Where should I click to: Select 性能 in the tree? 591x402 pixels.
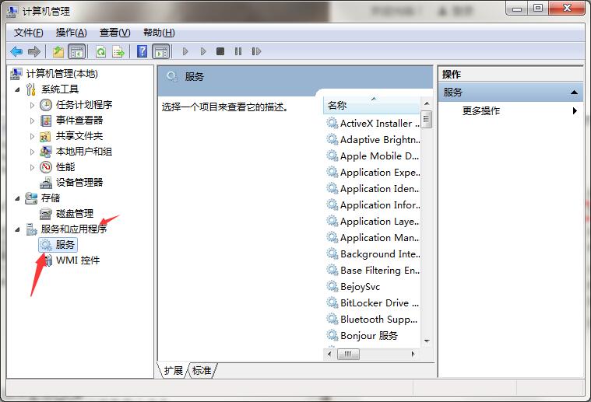[65, 166]
